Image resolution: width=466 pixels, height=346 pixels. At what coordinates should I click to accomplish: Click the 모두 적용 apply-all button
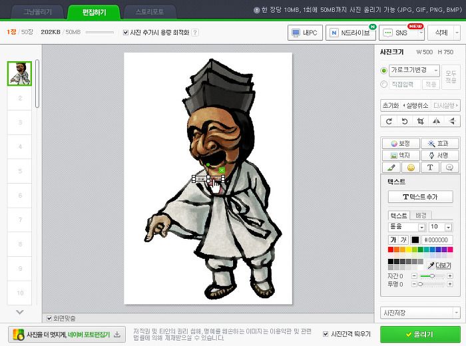[x=451, y=77]
